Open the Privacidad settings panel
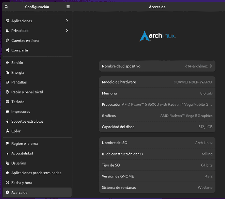Image resolution: width=225 pixels, height=199 pixels. click(37, 31)
